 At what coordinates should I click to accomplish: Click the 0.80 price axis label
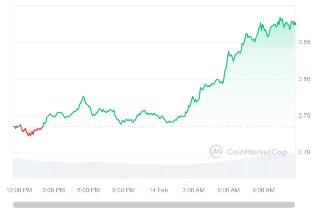pyautogui.click(x=304, y=79)
